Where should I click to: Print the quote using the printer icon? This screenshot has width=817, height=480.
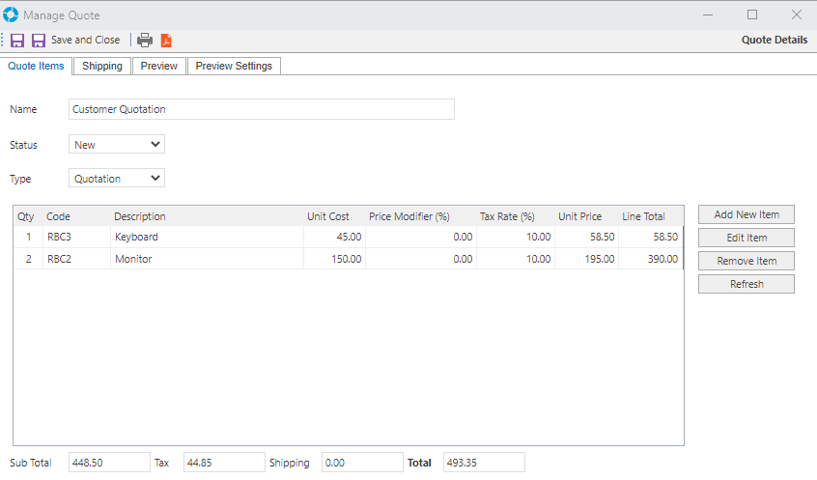pos(145,41)
